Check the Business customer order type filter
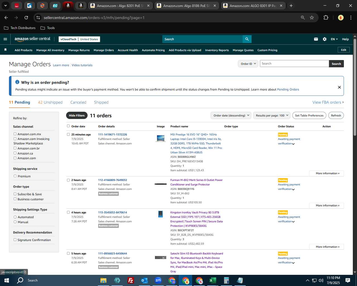Viewport: 357px width, 286px height. [15, 199]
